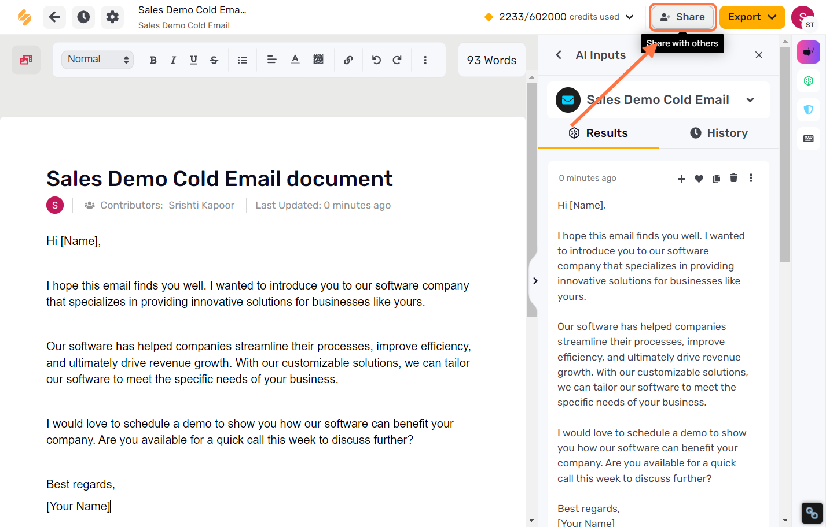Click the Share button
This screenshot has height=527, width=826.
(x=683, y=17)
